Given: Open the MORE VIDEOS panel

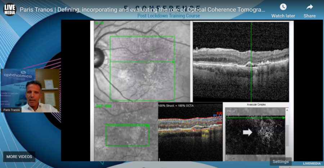Looking at the screenshot, I should 19,156.
